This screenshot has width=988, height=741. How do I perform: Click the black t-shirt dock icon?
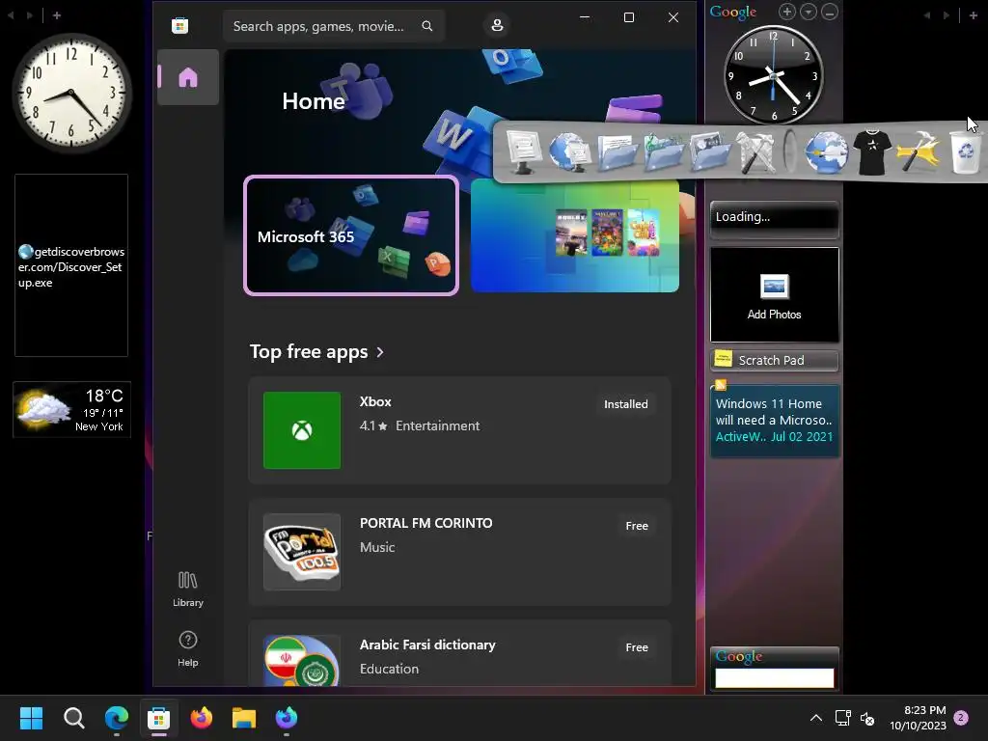[x=872, y=151]
